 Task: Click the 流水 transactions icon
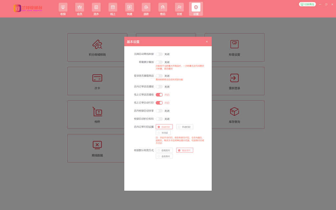click(96, 9)
